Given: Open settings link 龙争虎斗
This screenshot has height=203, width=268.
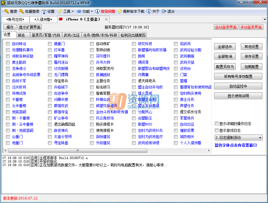Looking at the screenshot, I should click(x=19, y=68).
